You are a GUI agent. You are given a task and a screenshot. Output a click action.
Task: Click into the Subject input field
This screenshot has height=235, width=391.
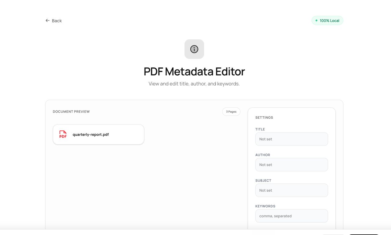tap(292, 190)
